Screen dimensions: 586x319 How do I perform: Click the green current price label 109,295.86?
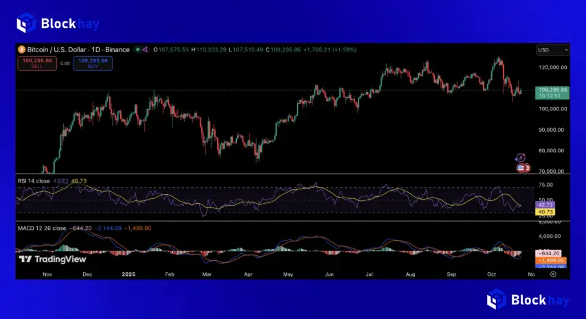[x=553, y=90]
